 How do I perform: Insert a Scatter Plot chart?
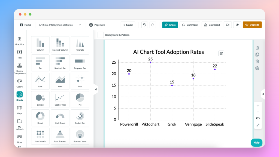coord(60,100)
